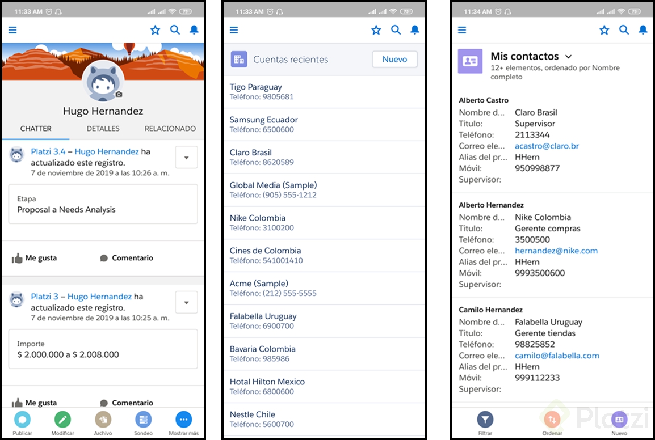Open the camilo@falabella.com email link
The height and width of the screenshot is (440, 655).
click(557, 356)
